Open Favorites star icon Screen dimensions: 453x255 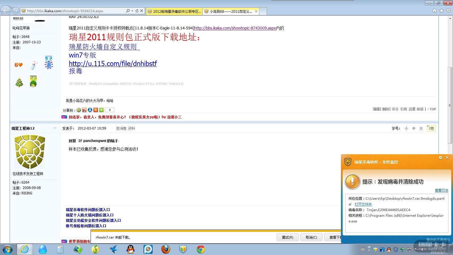click(441, 11)
